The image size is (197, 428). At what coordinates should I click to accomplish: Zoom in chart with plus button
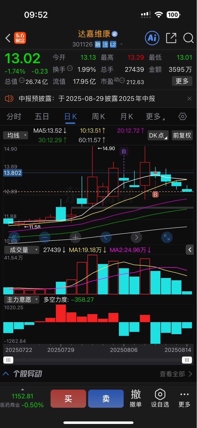point(75,237)
